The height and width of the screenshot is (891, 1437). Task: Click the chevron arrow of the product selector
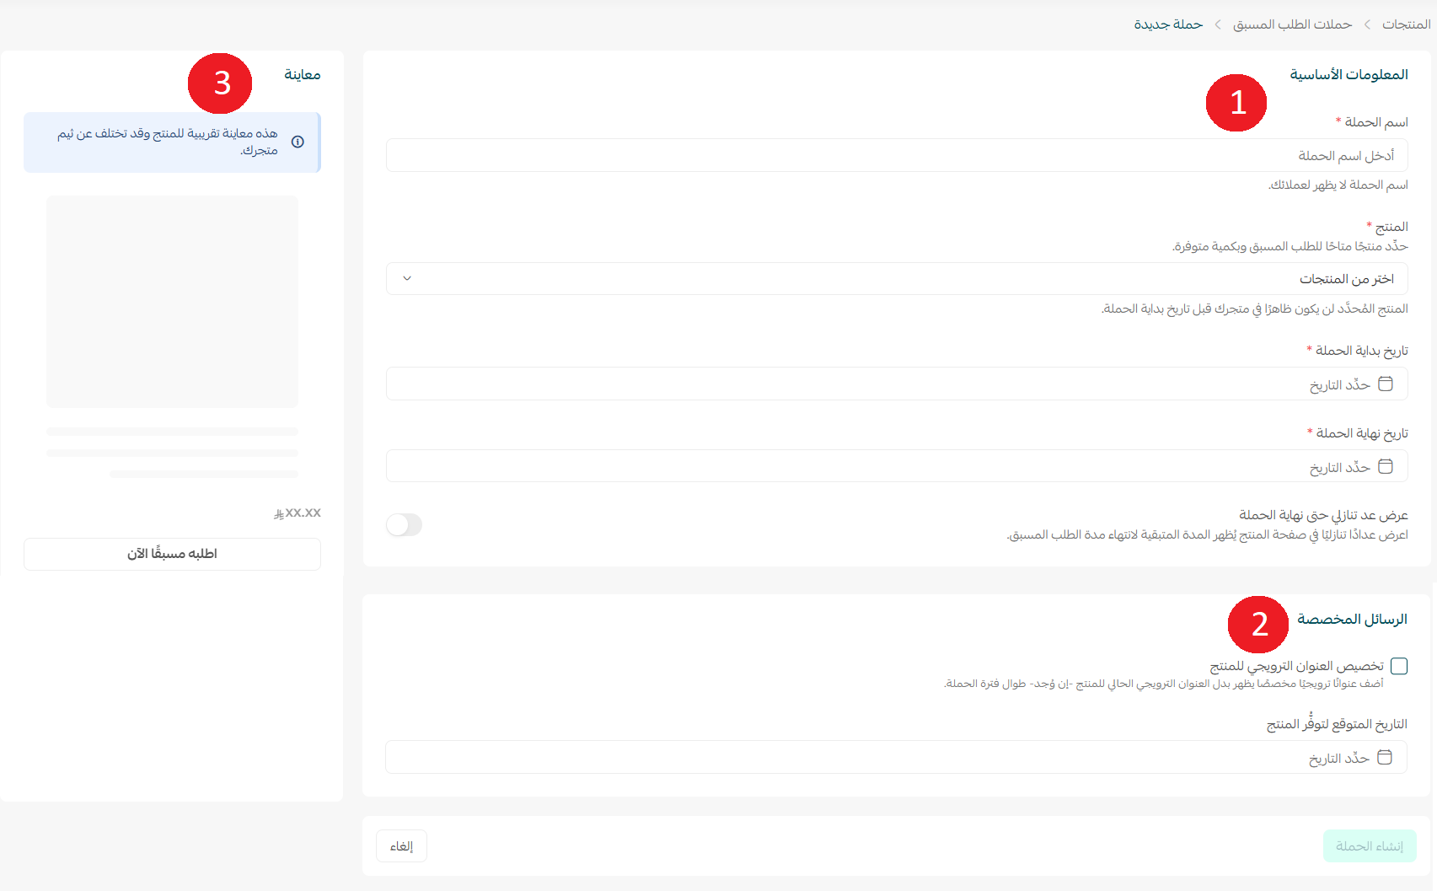[x=407, y=279]
